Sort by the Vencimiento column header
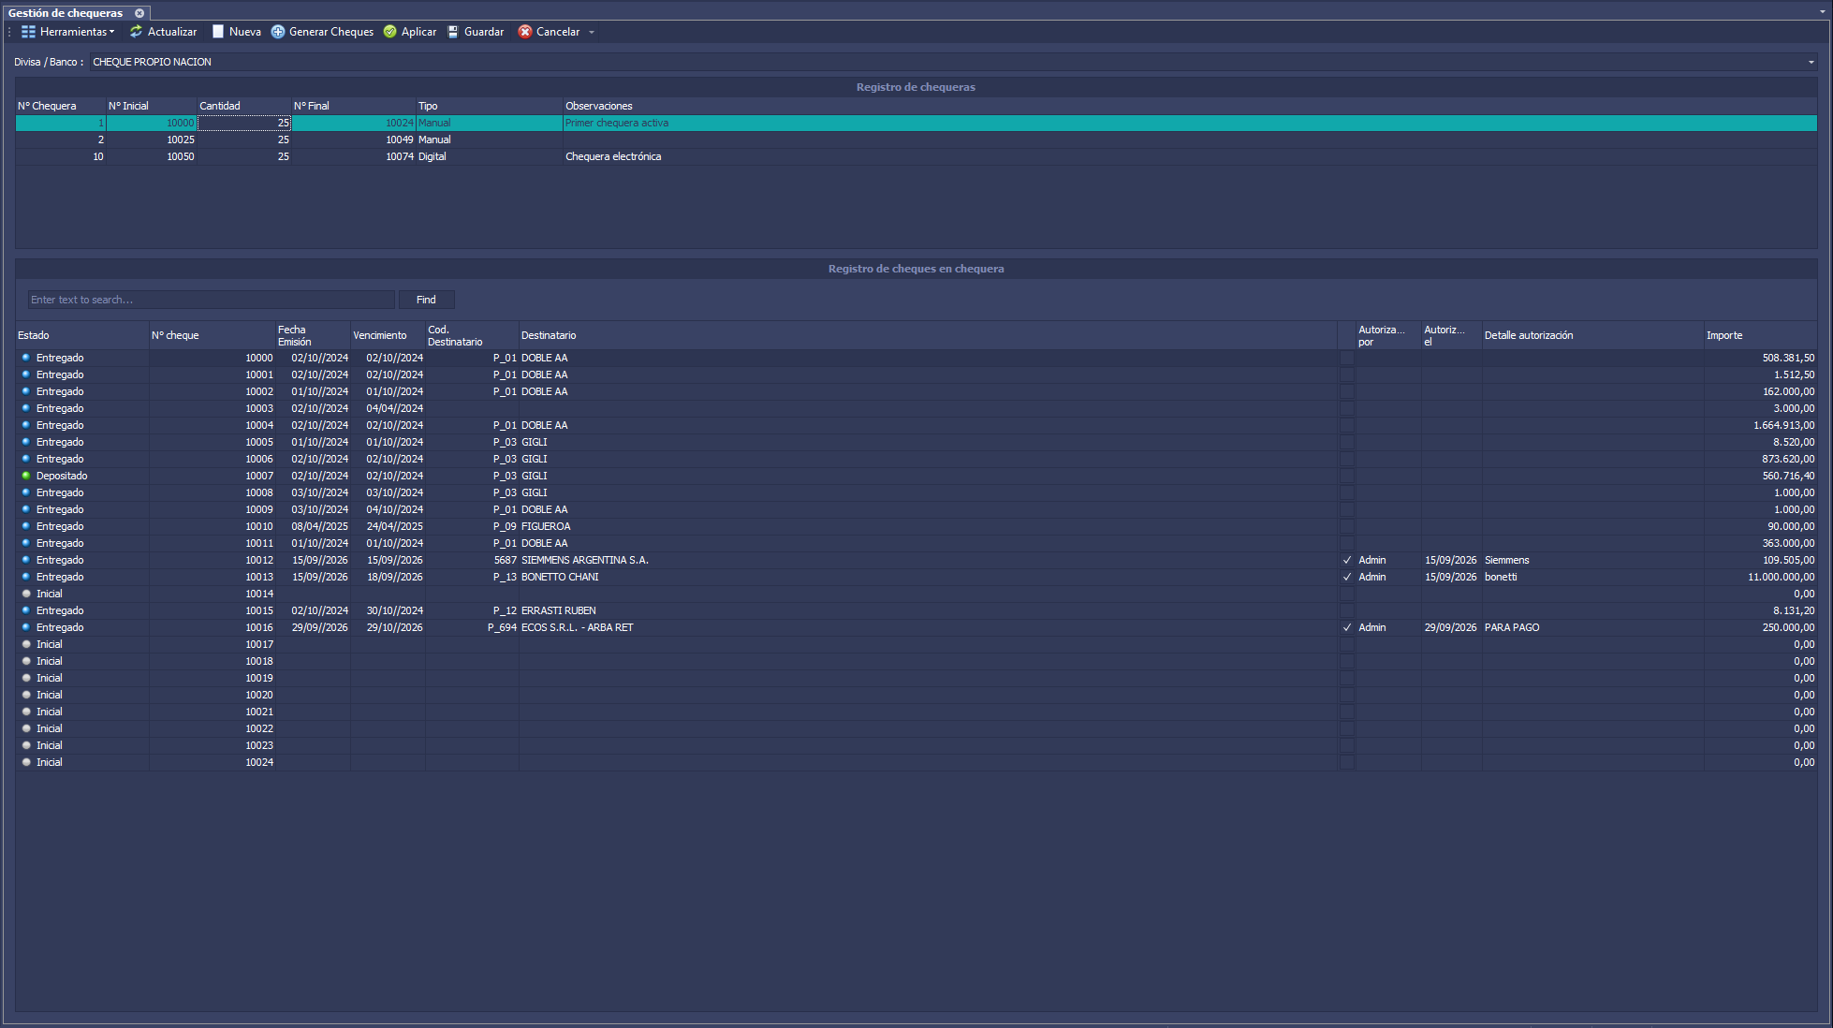The height and width of the screenshot is (1028, 1833). [388, 335]
